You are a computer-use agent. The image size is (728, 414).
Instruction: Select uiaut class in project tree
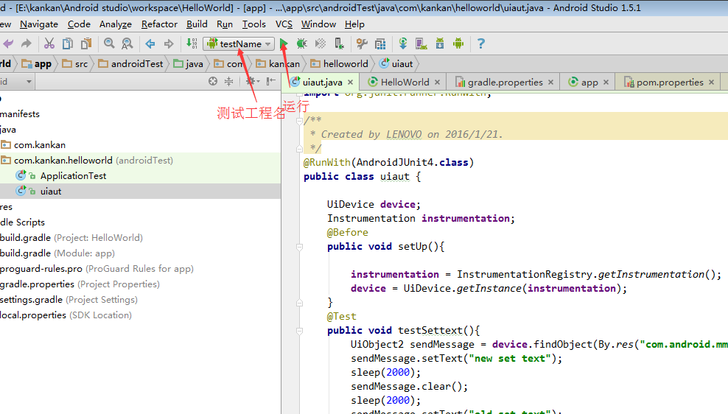(x=51, y=192)
